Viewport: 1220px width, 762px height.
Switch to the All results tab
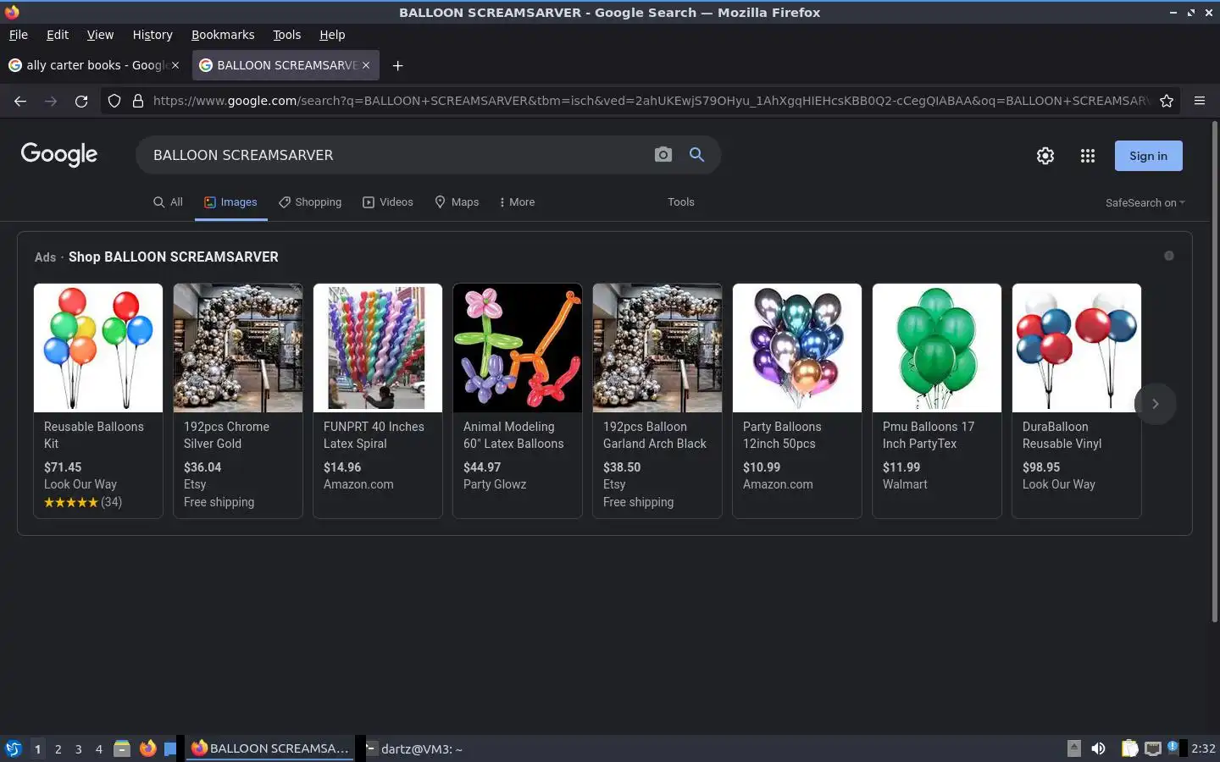coord(168,202)
